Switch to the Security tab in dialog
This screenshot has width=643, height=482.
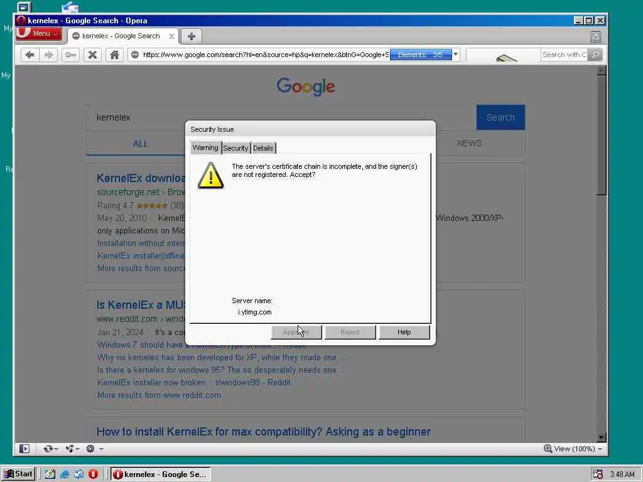pyautogui.click(x=236, y=148)
